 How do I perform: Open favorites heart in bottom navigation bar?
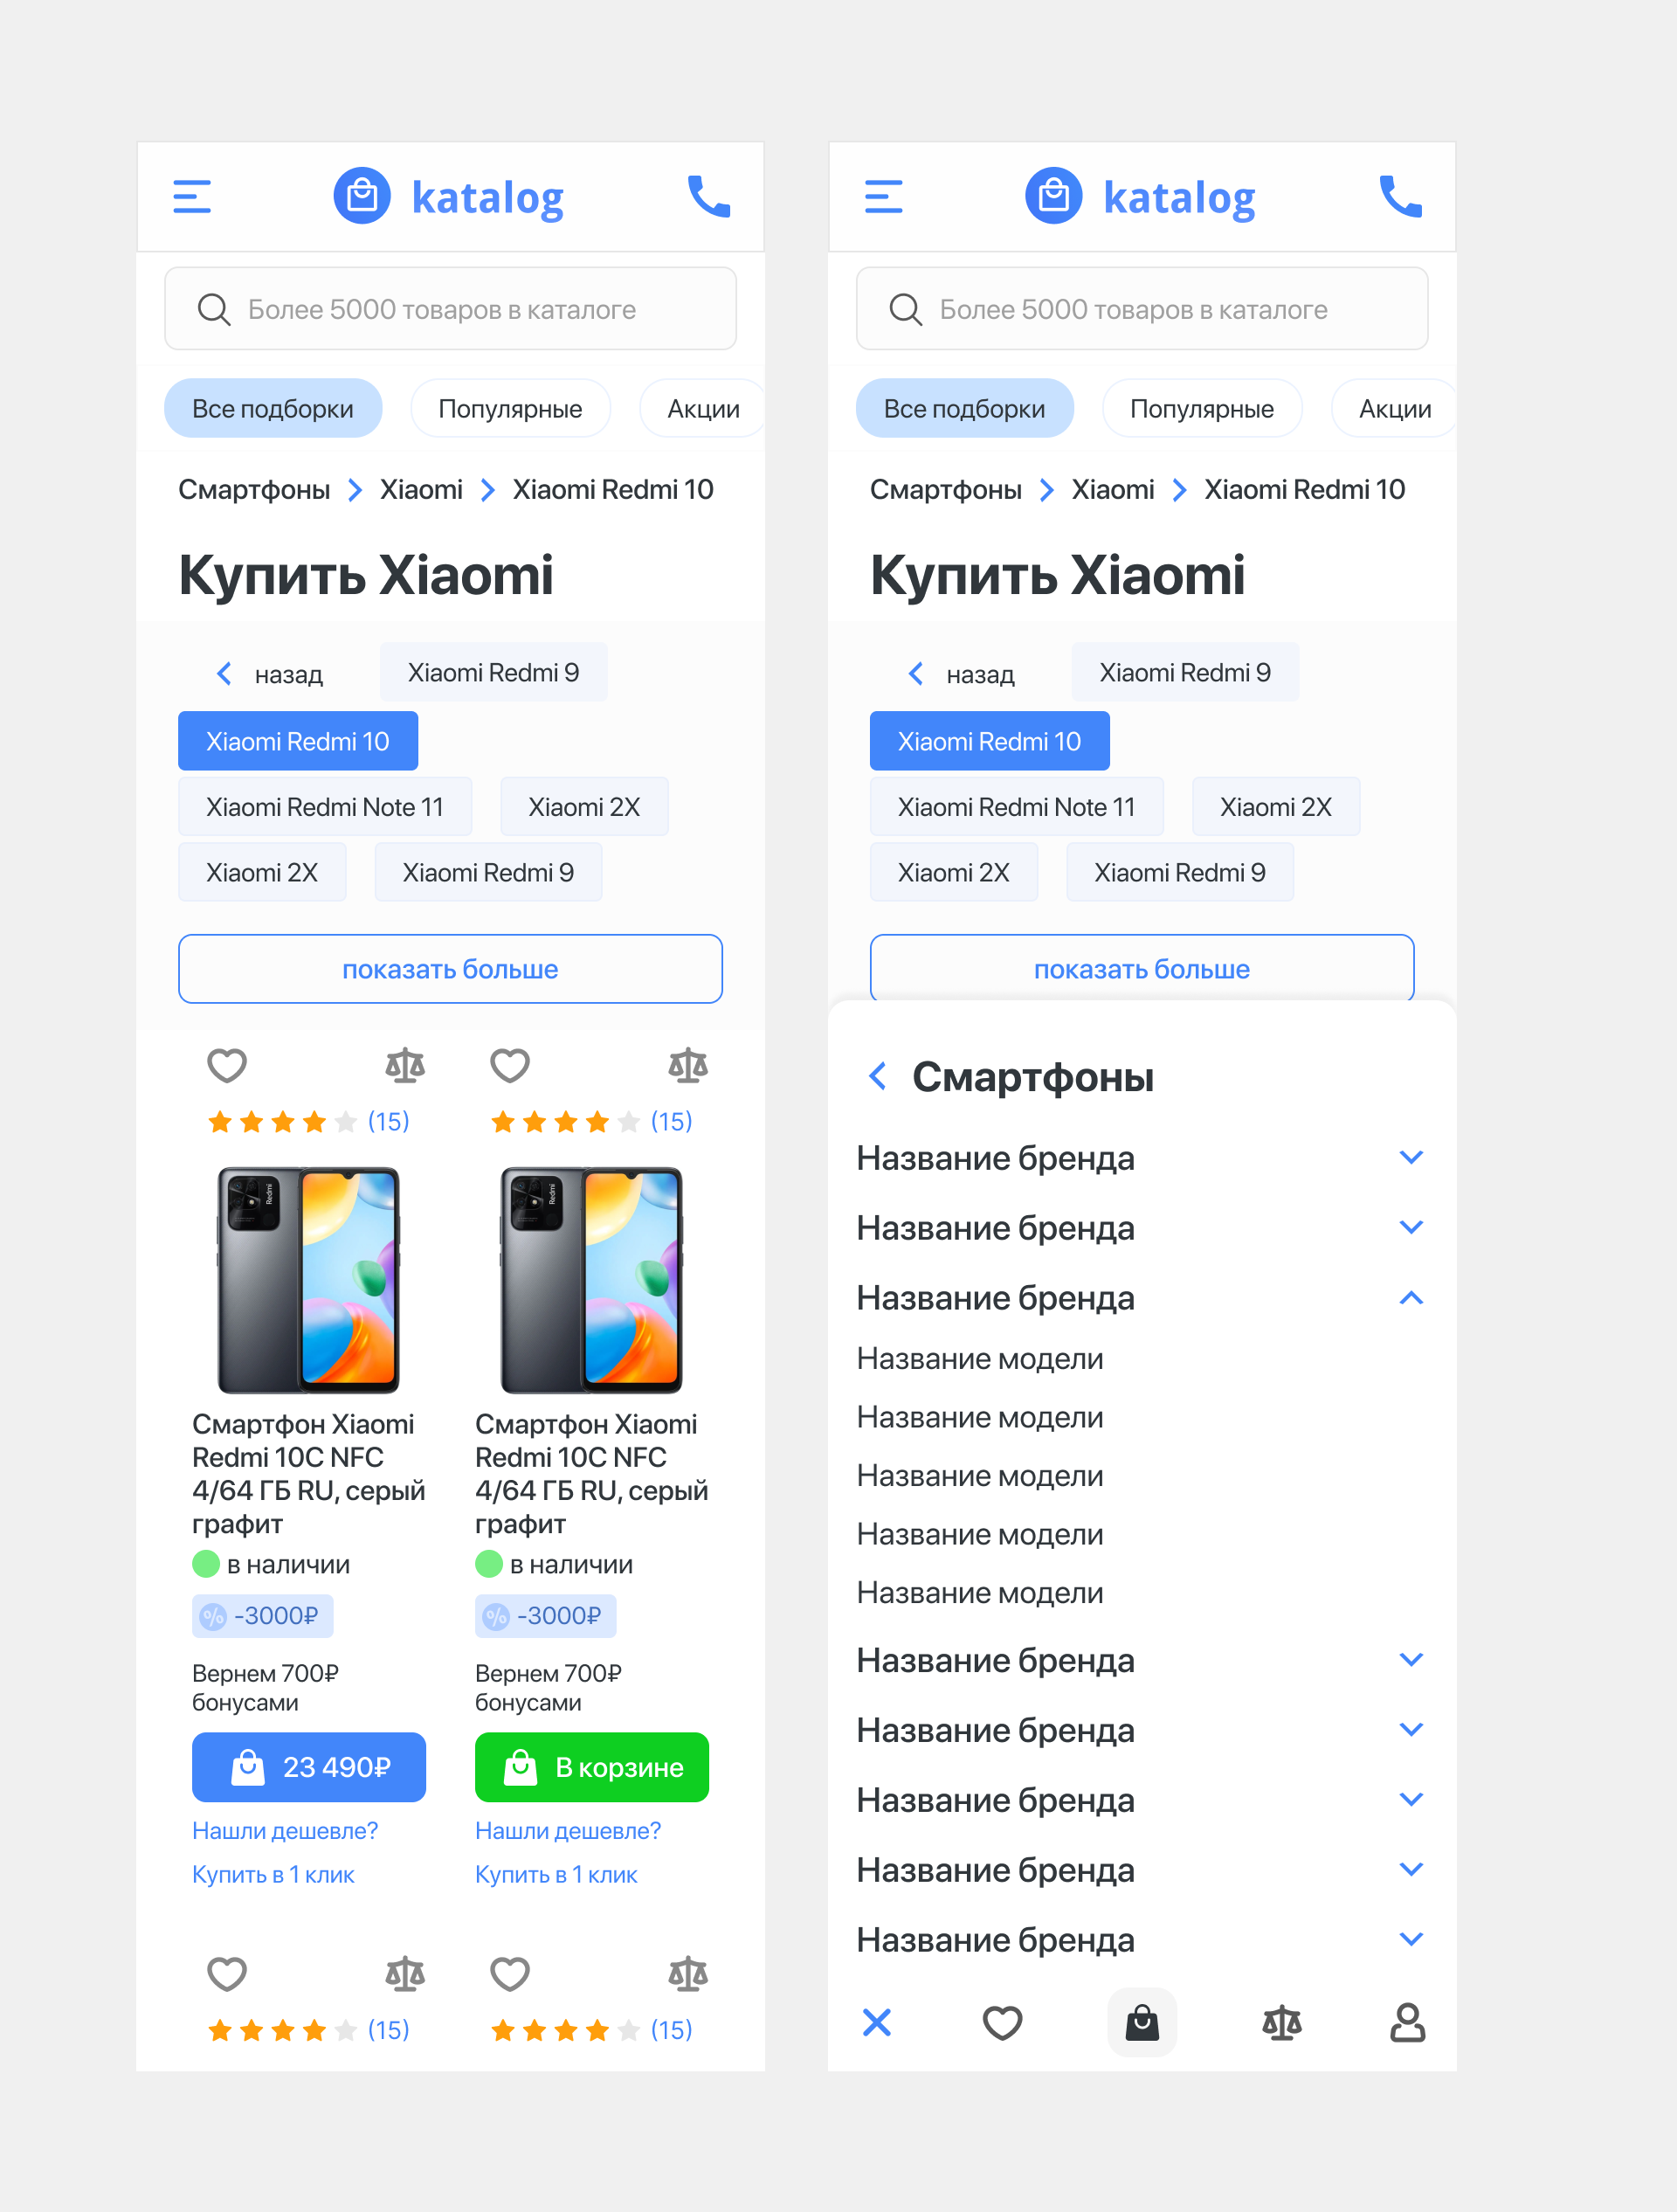click(1002, 2023)
